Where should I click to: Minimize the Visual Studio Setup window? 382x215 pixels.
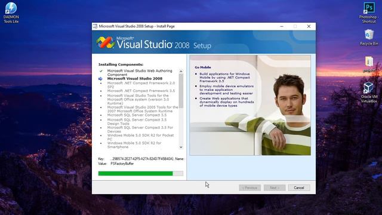click(x=282, y=26)
